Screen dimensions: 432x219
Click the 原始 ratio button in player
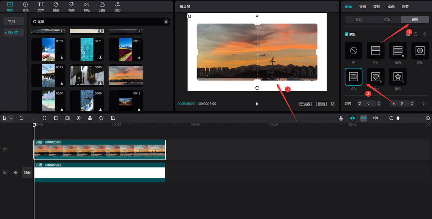pyautogui.click(x=321, y=104)
